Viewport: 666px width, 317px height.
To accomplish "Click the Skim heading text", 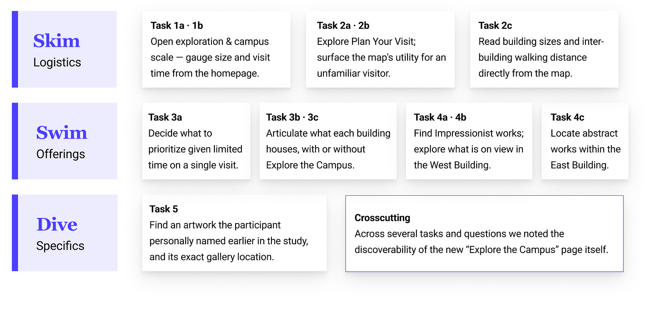I will pyautogui.click(x=57, y=41).
